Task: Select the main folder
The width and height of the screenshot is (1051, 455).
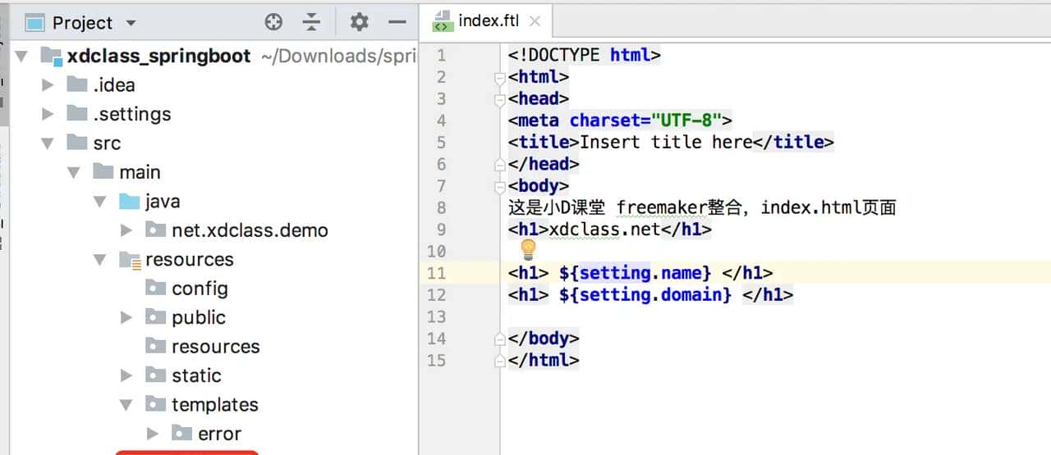Action: click(140, 172)
